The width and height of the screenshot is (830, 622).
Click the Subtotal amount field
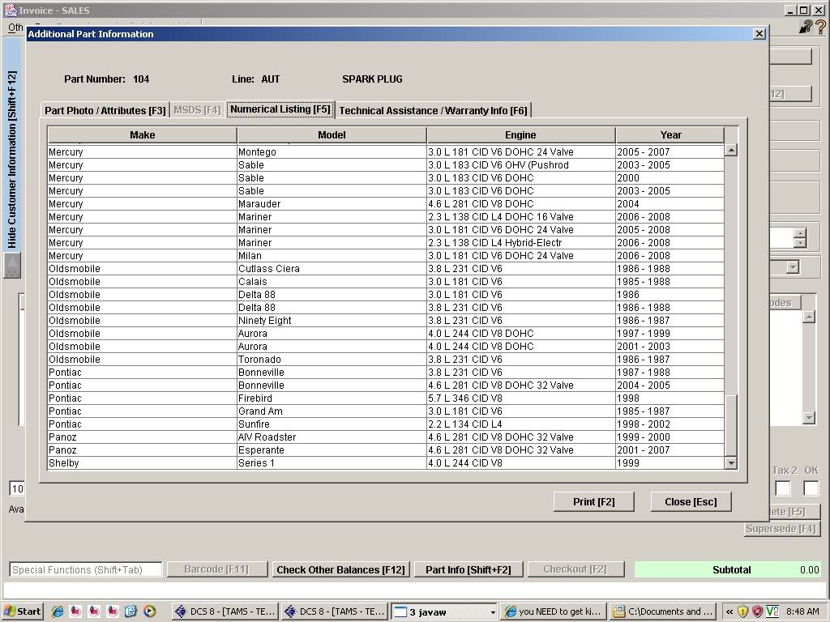point(729,569)
